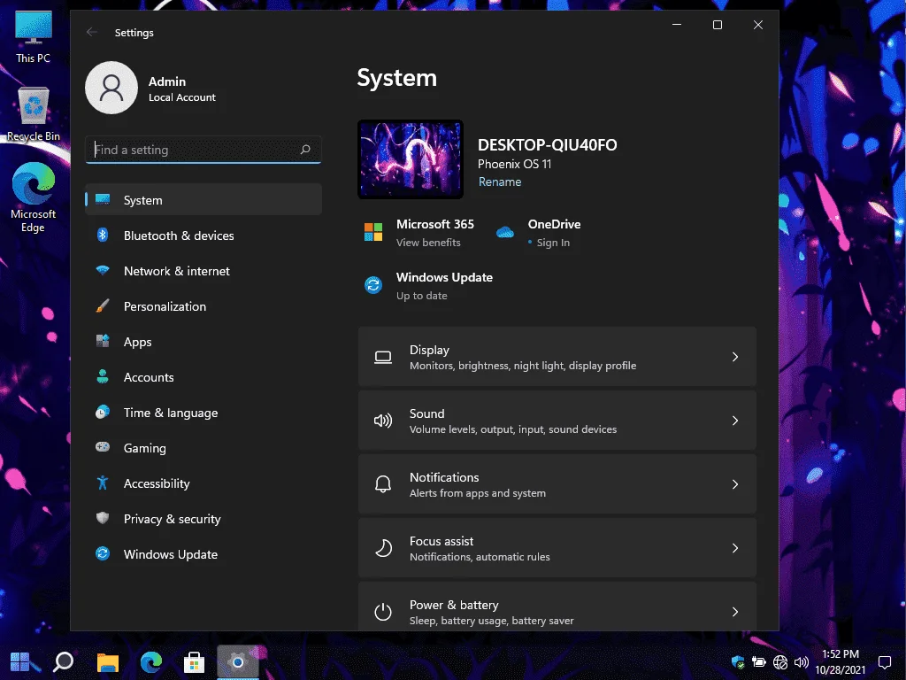Select the This PC desktop icon
906x680 pixels.
pos(33,37)
